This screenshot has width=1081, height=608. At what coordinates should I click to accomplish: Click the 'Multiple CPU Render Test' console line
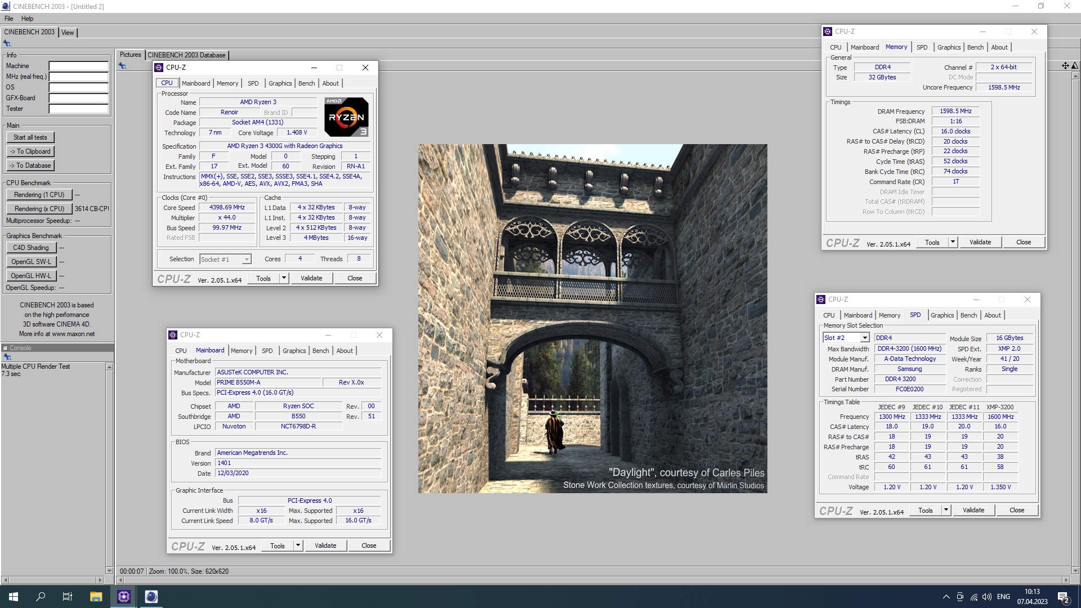[x=35, y=366]
